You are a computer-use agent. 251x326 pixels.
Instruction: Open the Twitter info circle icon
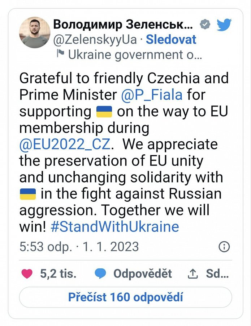(x=224, y=247)
